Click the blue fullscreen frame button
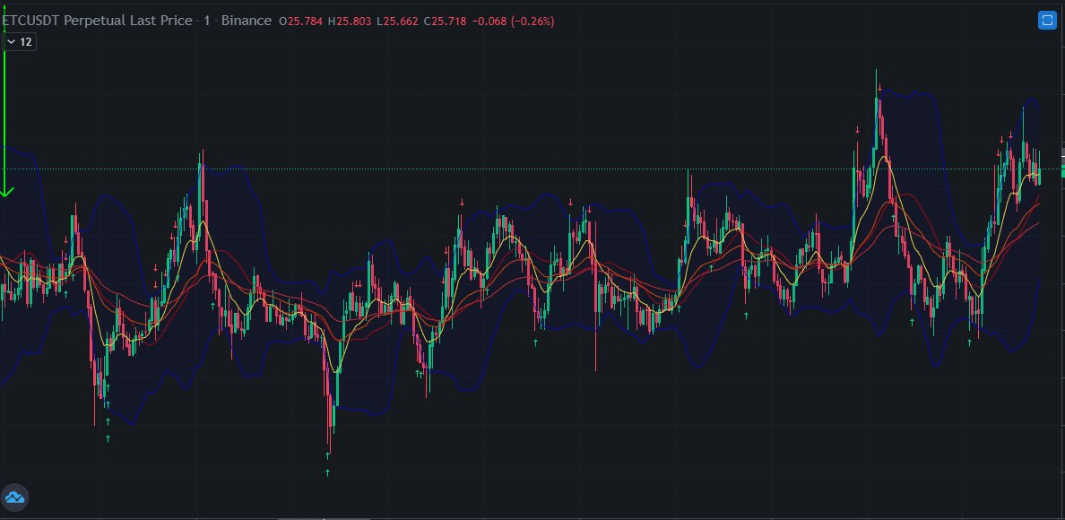The height and width of the screenshot is (520, 1065). coord(1047,21)
